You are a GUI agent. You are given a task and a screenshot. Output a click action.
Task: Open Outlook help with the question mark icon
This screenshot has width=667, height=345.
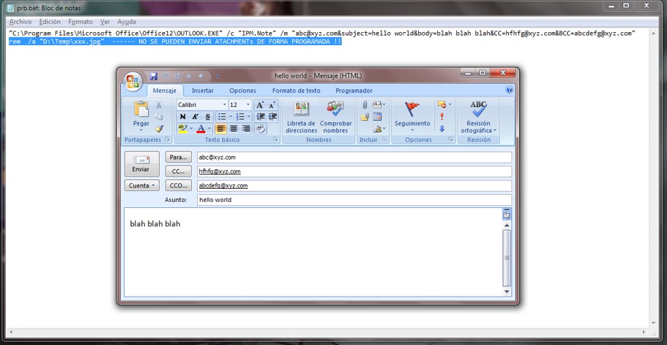click(509, 90)
